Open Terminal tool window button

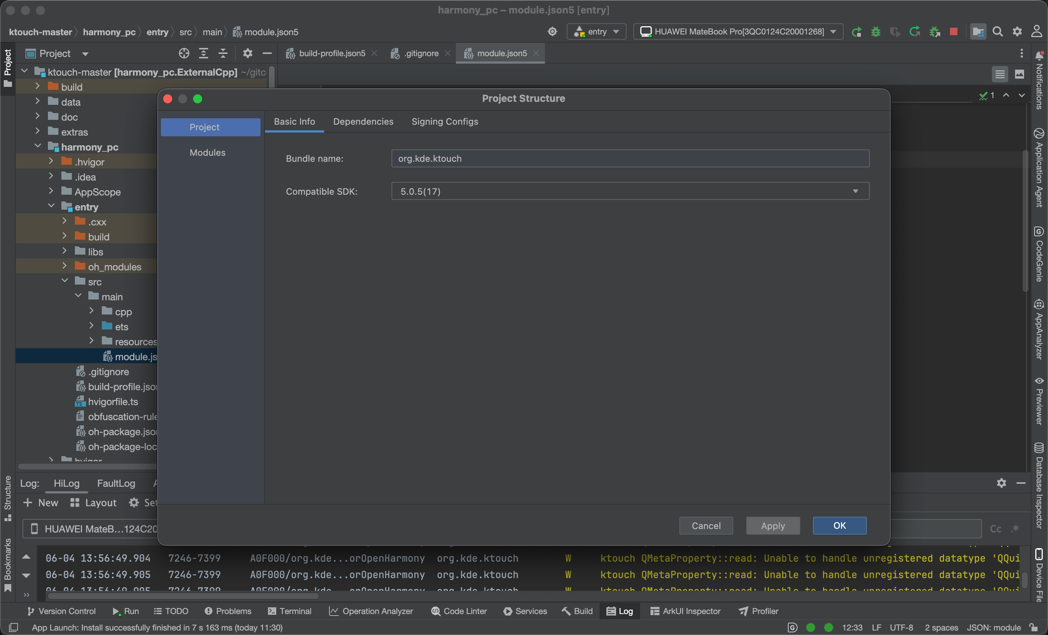290,611
